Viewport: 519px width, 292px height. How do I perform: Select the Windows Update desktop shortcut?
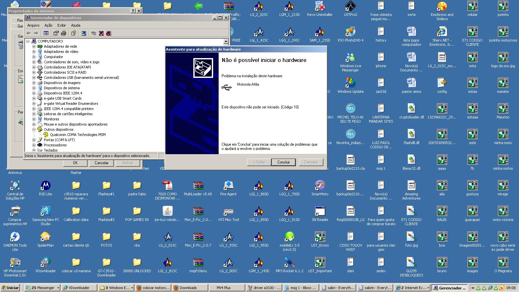350,86
